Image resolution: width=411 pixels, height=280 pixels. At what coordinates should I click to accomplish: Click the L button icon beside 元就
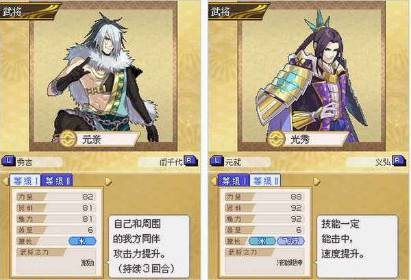pyautogui.click(x=216, y=161)
